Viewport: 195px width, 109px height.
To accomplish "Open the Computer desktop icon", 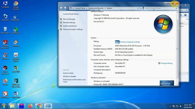I will coord(5,5).
